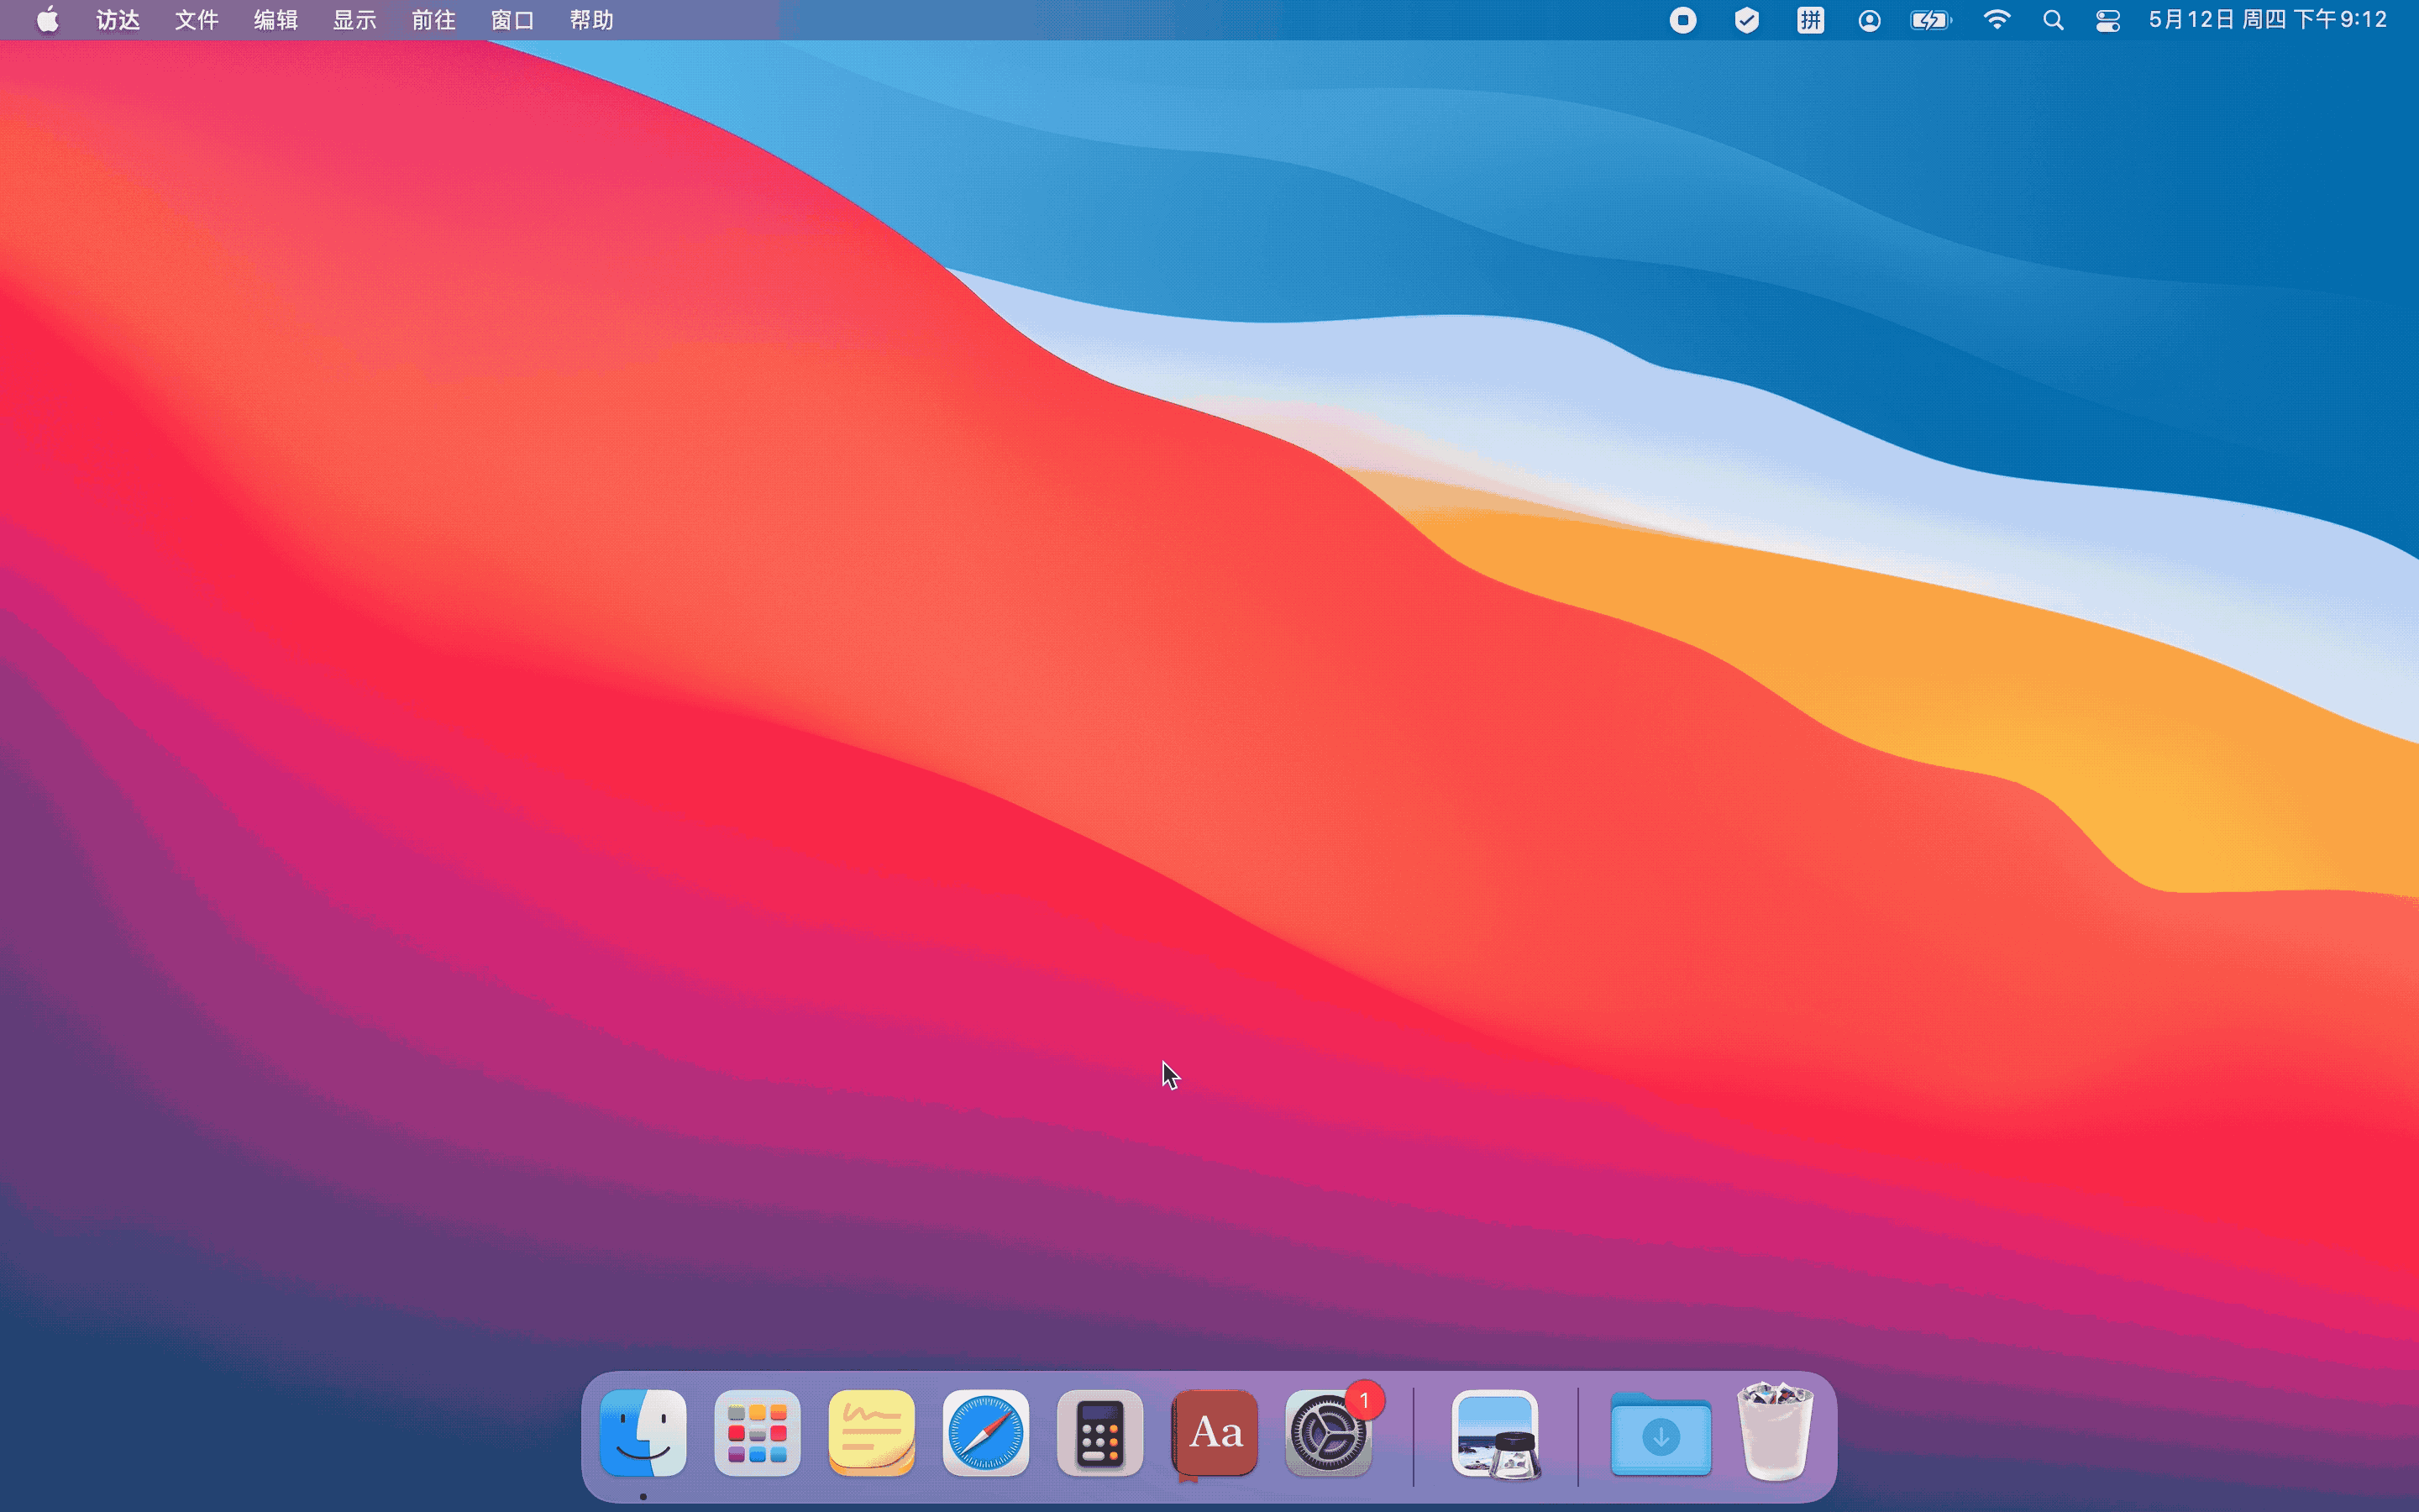Open Preview app in Dock

[1495, 1433]
